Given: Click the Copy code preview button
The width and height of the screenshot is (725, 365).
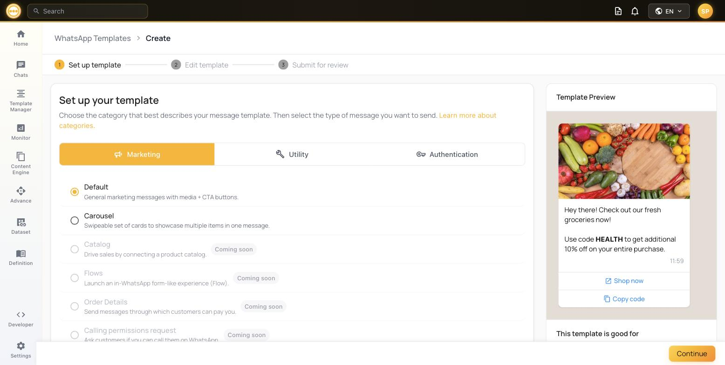Looking at the screenshot, I should tap(624, 299).
